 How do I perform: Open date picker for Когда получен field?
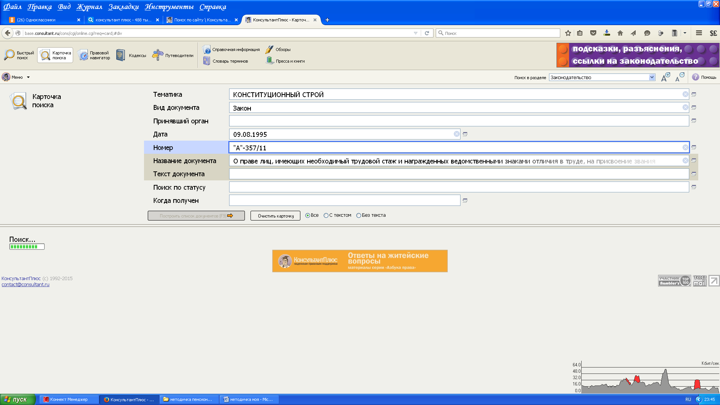pyautogui.click(x=465, y=201)
